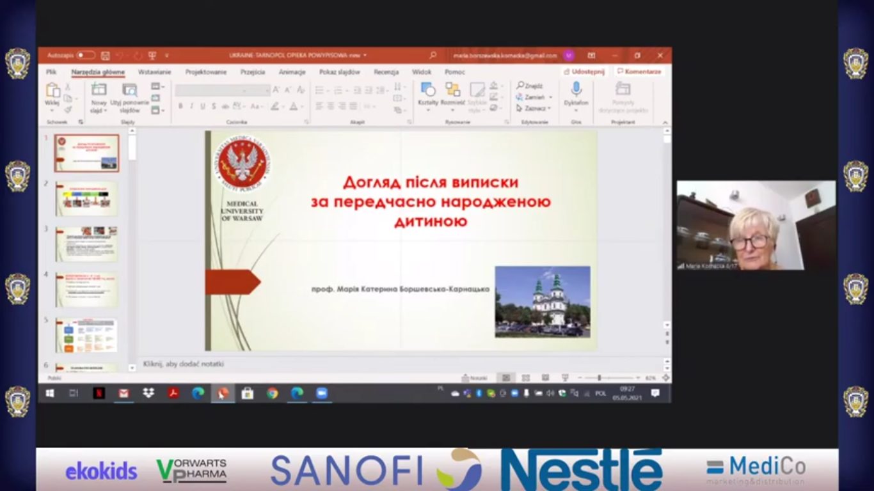Open the Wstawianie ribbon tab

click(x=154, y=72)
